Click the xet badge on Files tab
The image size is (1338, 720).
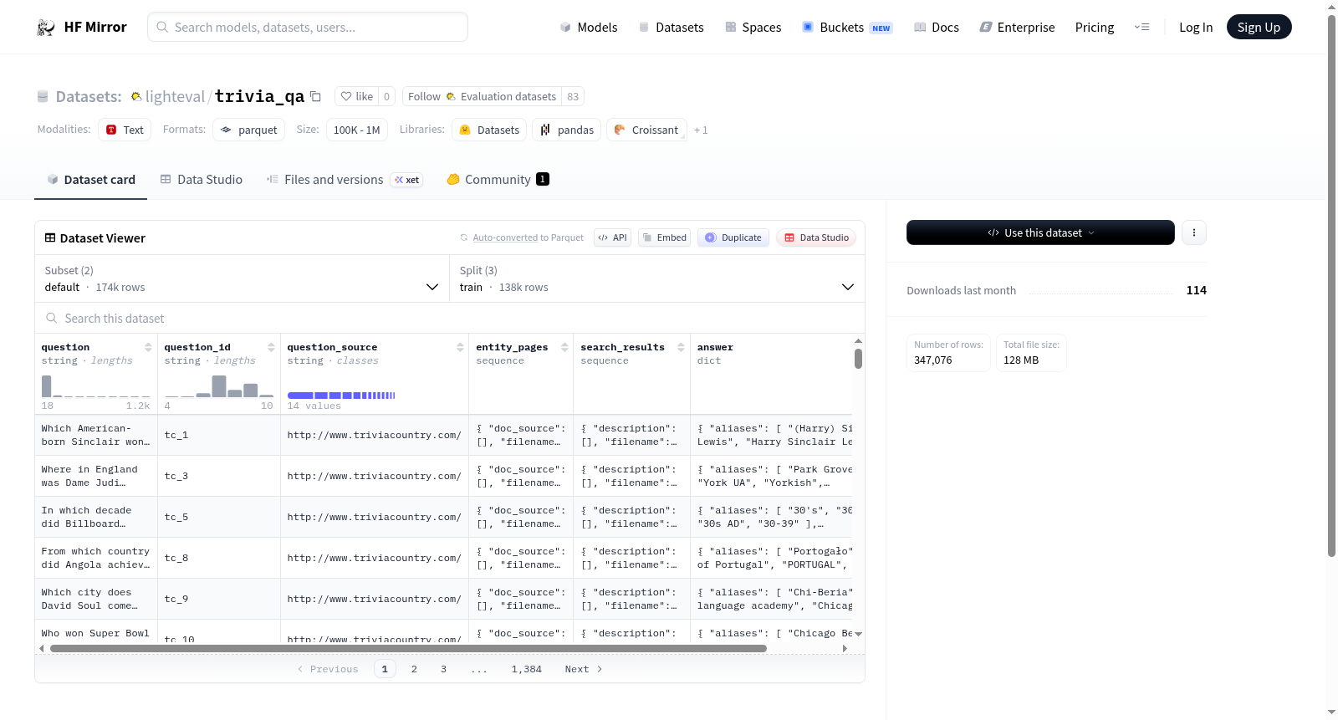pos(407,180)
